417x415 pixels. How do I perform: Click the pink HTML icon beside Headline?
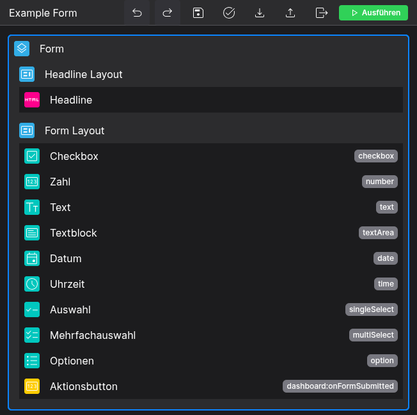pyautogui.click(x=32, y=100)
